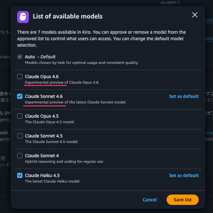Tick the Claude Sonnet 4 checkbox

(x=20, y=156)
